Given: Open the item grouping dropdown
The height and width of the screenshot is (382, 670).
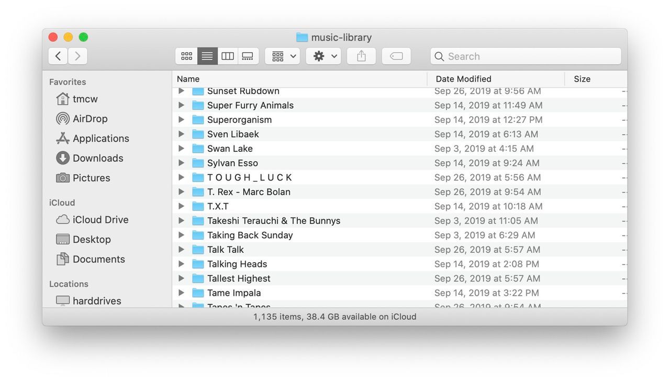Looking at the screenshot, I should [282, 56].
